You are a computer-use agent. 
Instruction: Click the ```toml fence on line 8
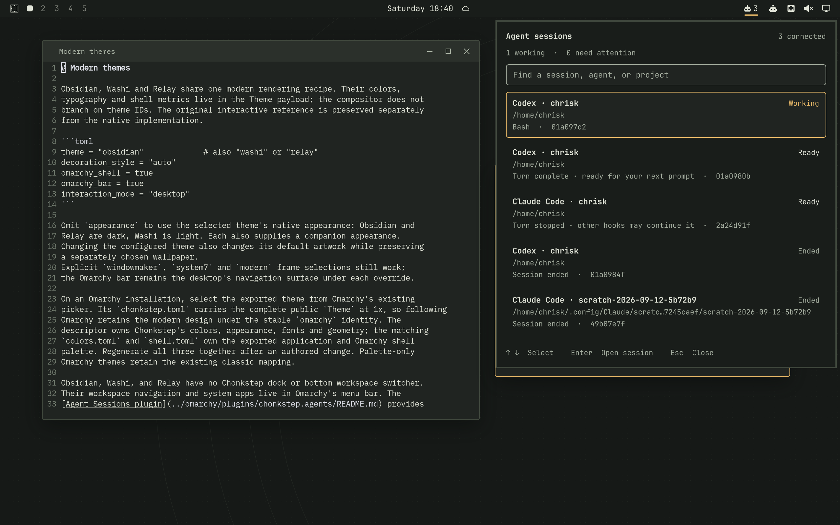77,141
